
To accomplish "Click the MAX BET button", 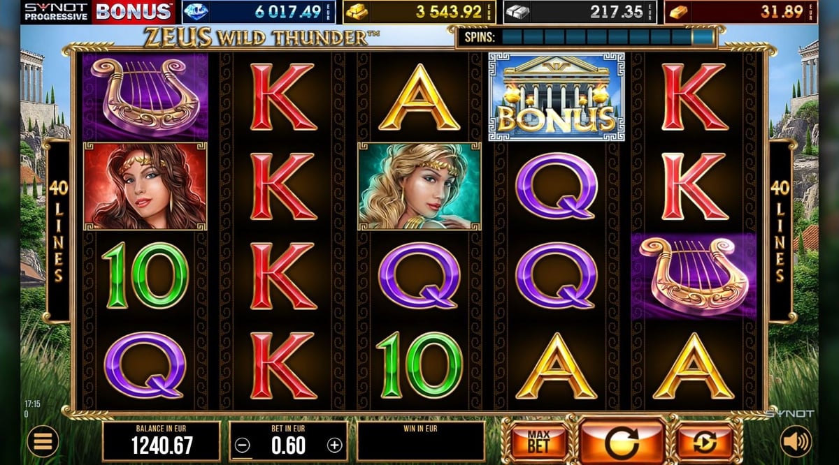I will coord(538,442).
